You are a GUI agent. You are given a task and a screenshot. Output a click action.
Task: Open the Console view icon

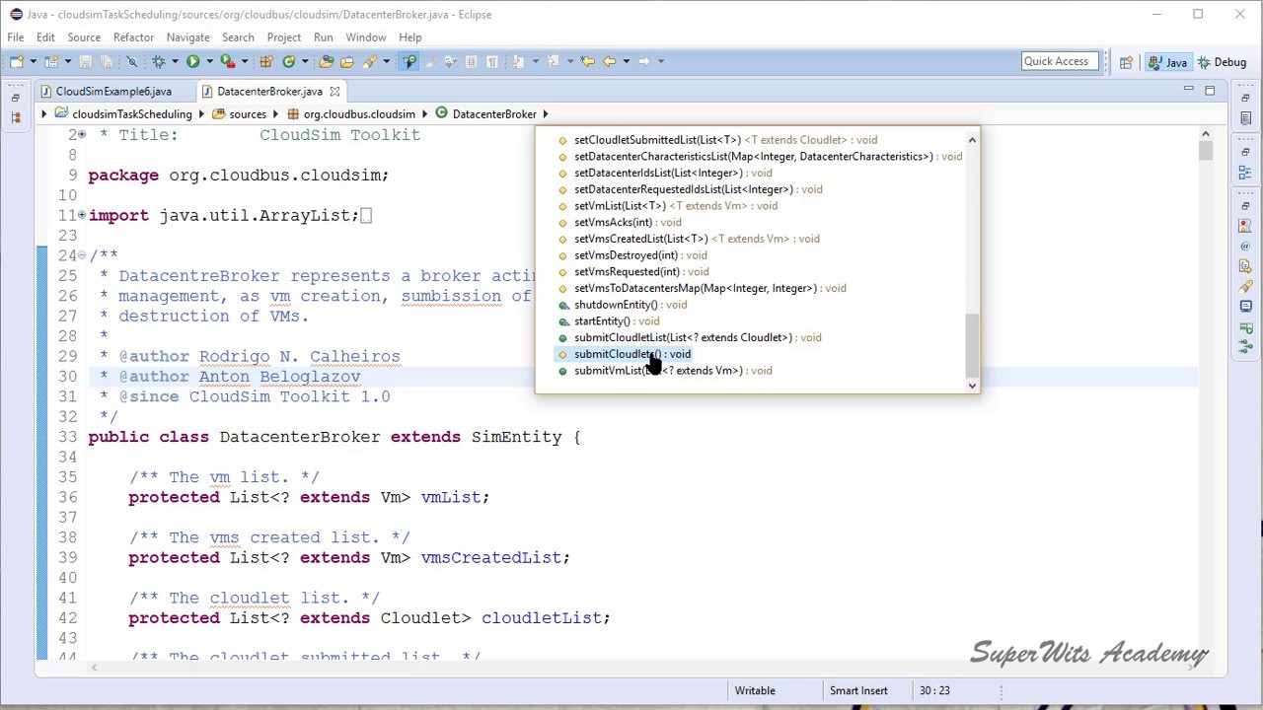pos(1245,306)
